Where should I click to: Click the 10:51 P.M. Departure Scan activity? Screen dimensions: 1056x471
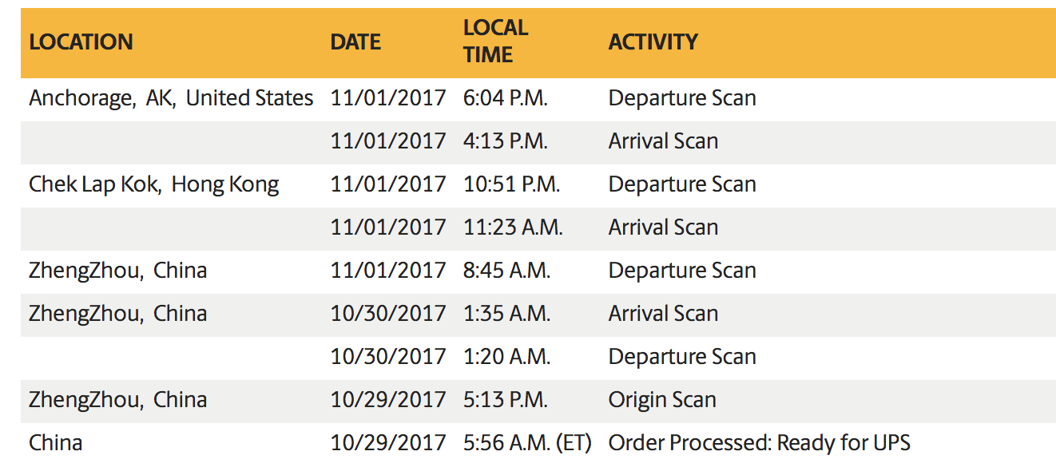pyautogui.click(x=682, y=184)
